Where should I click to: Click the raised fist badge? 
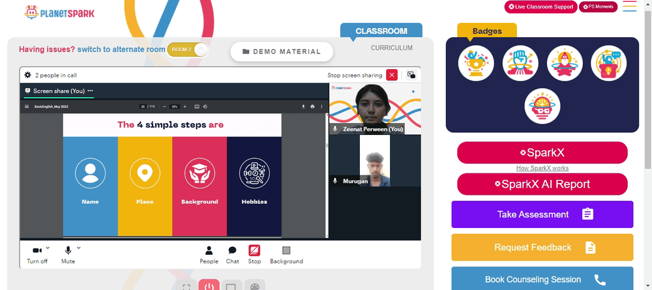point(520,63)
